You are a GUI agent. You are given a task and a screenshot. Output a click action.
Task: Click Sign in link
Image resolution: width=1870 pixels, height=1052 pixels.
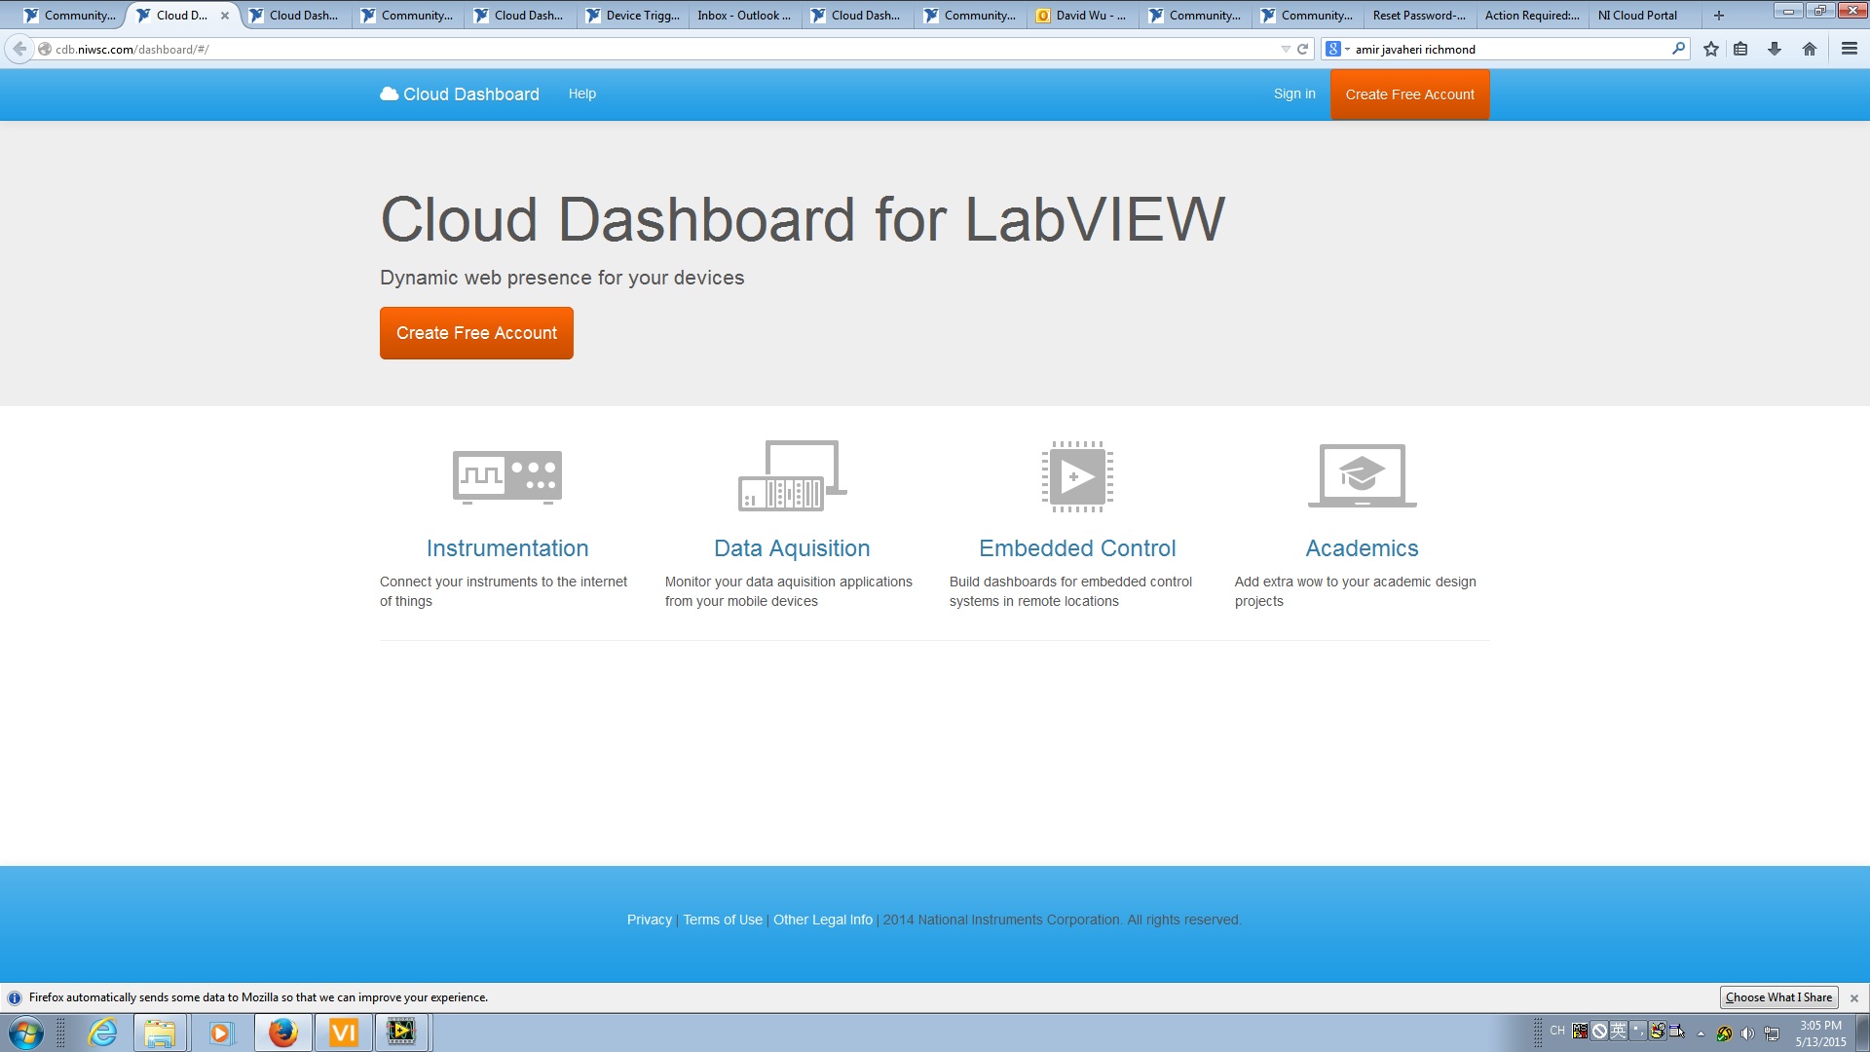point(1294,94)
